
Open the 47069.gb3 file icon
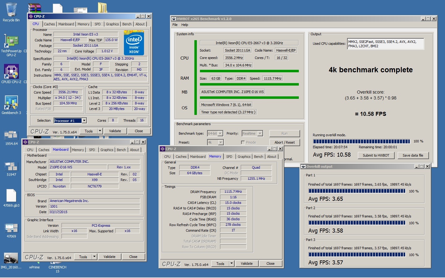click(11, 198)
